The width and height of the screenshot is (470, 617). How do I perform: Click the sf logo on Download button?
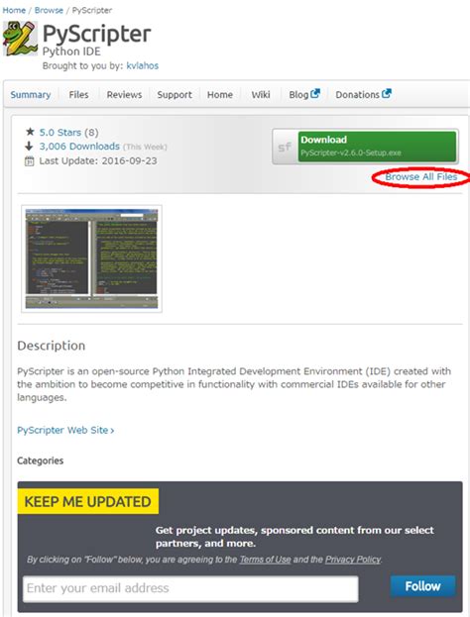point(285,148)
